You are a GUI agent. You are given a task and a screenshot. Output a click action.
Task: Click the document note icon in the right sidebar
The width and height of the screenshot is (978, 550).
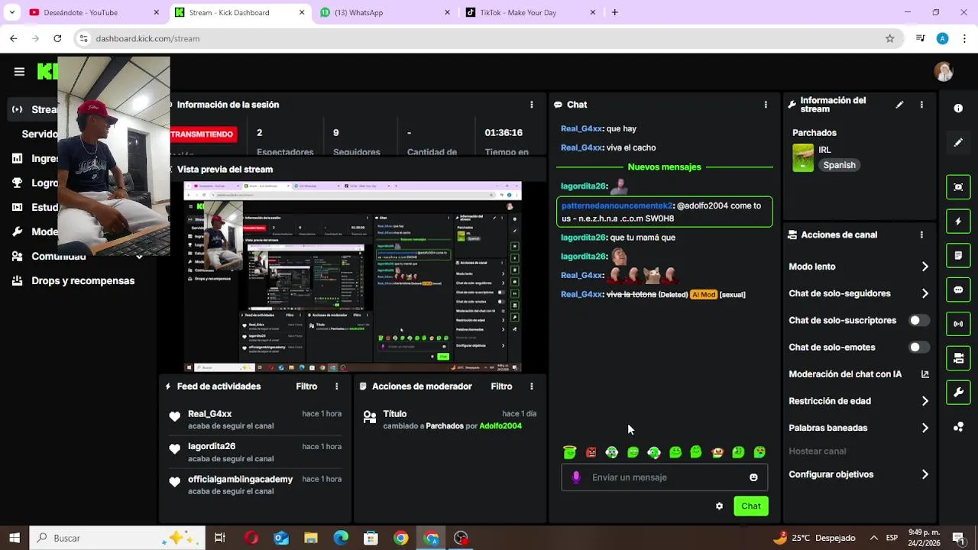(958, 255)
